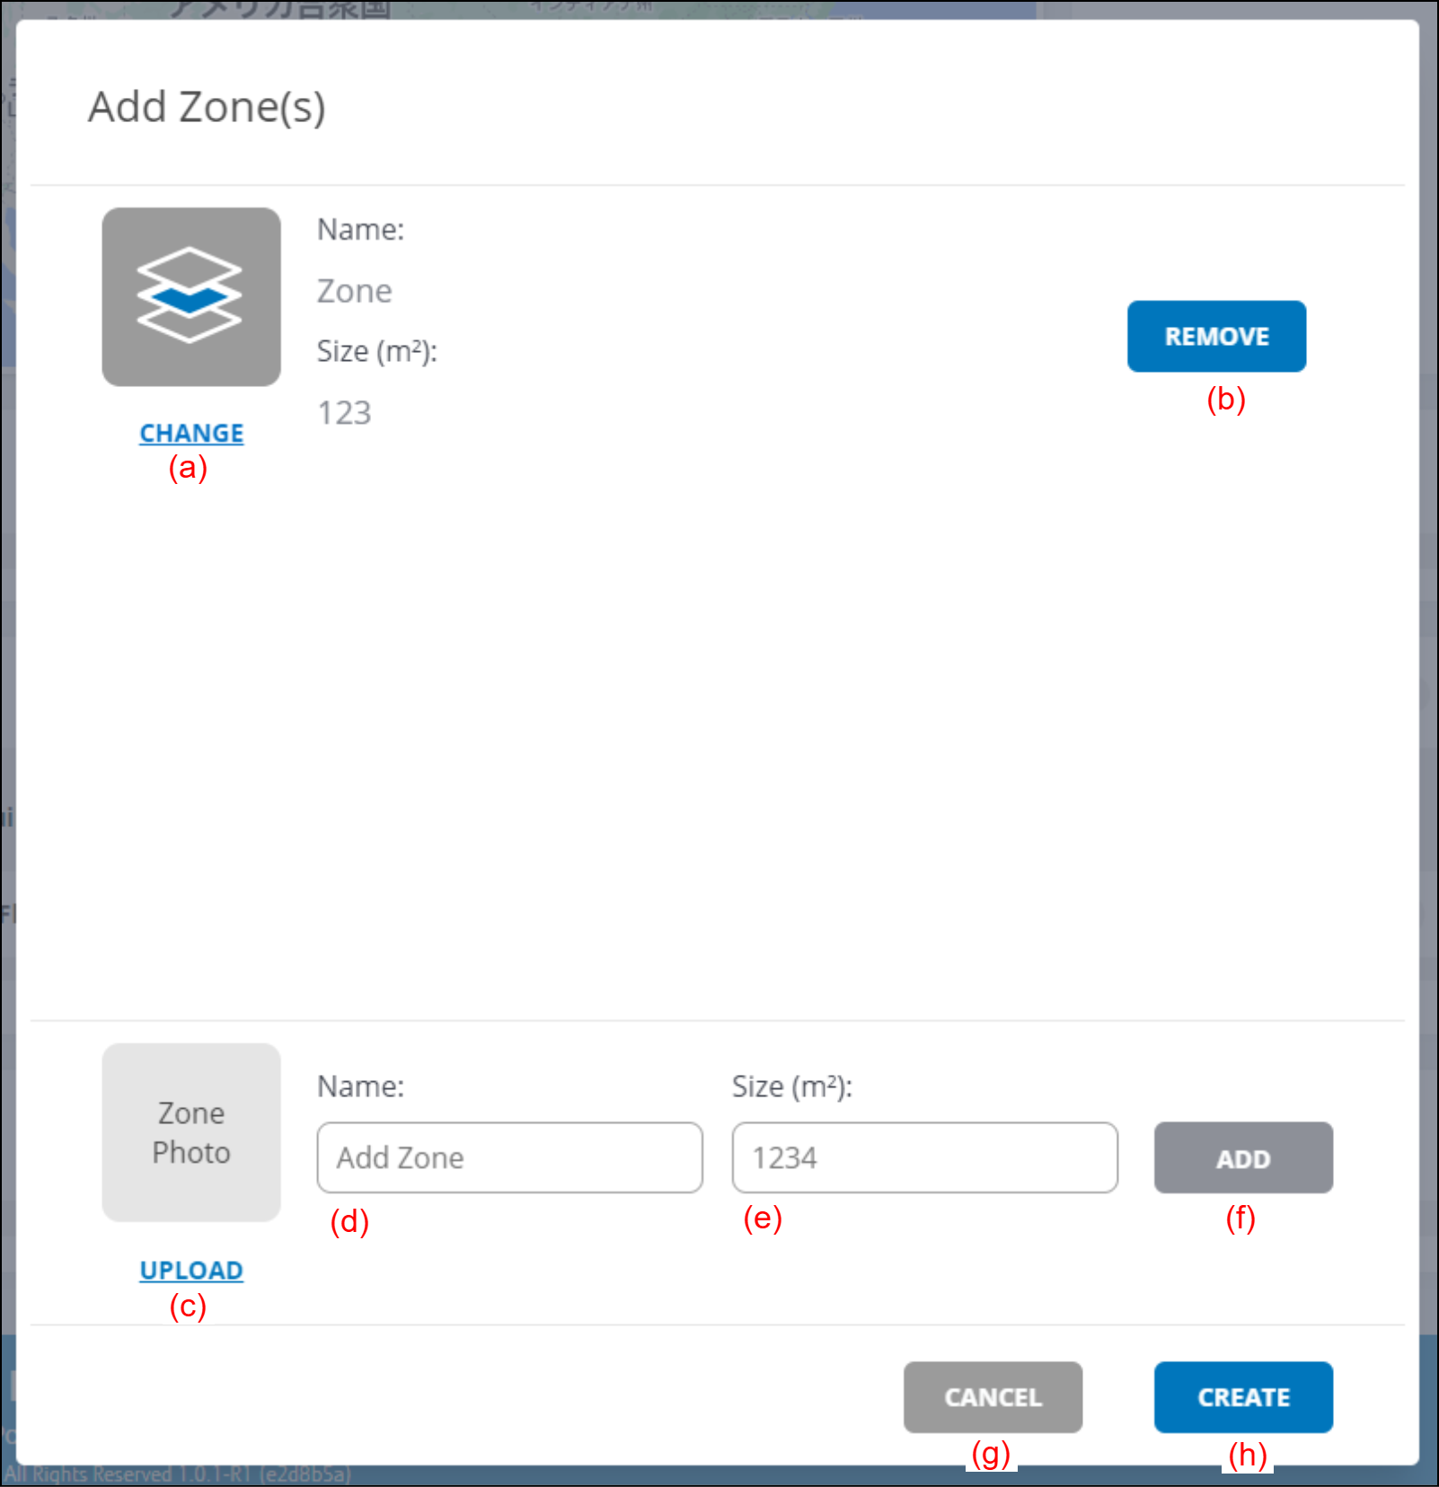Focus the Add Zone name field

pos(509,1157)
